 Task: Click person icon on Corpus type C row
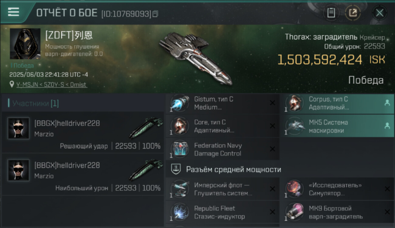[x=387, y=103]
